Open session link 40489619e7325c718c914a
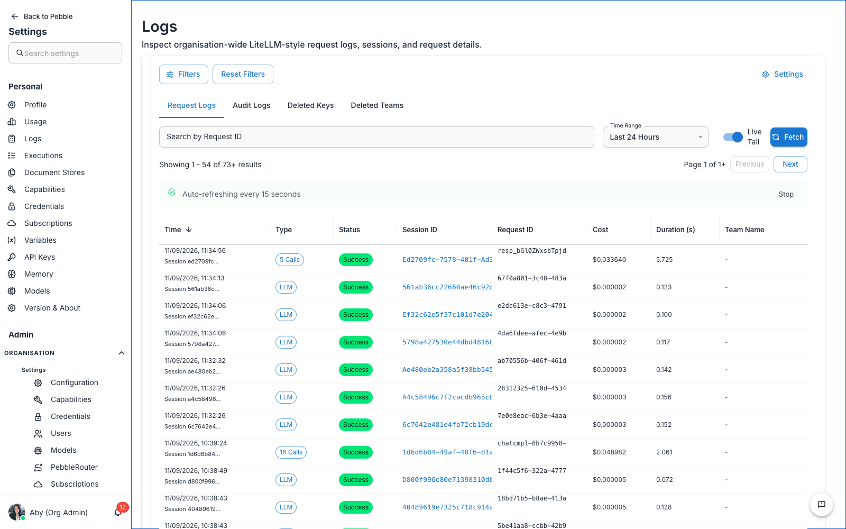 point(447,507)
